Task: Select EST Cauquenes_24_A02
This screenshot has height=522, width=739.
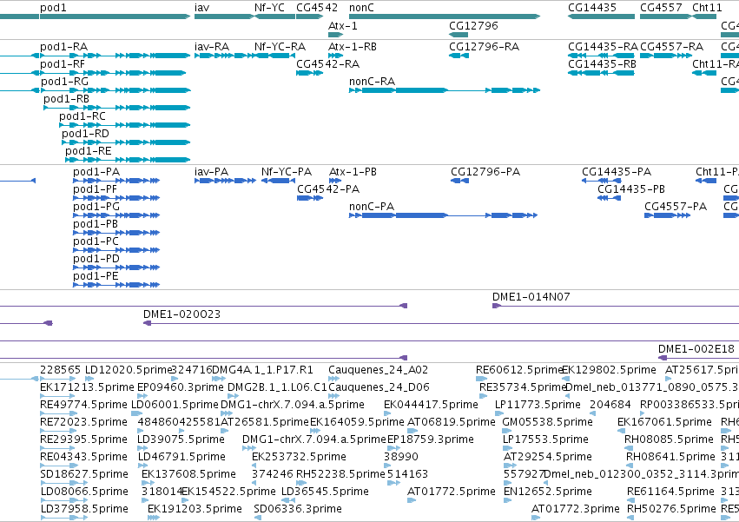Action: tap(334, 379)
